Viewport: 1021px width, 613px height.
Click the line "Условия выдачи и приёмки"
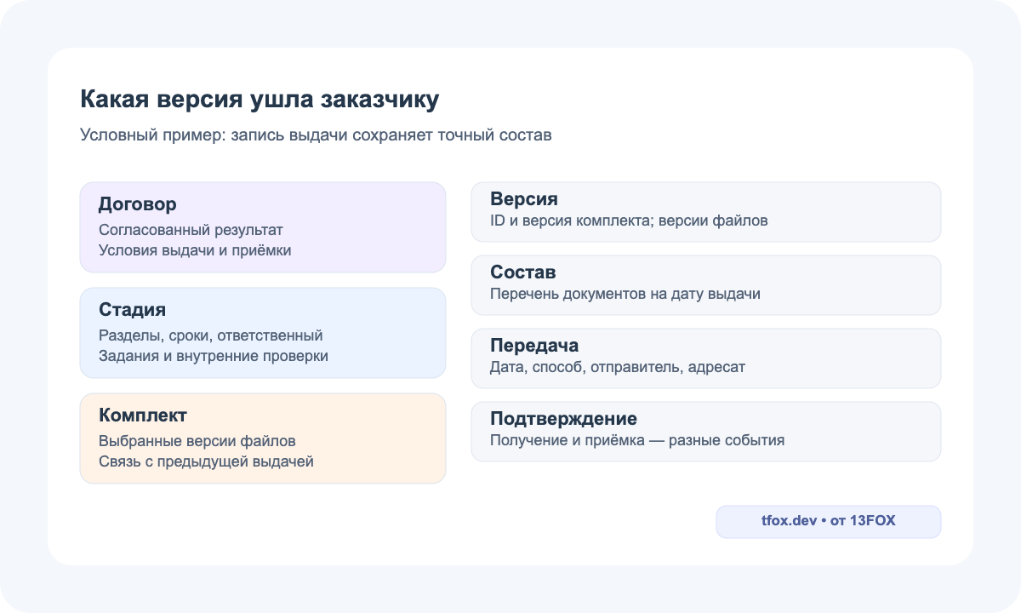[x=195, y=250]
